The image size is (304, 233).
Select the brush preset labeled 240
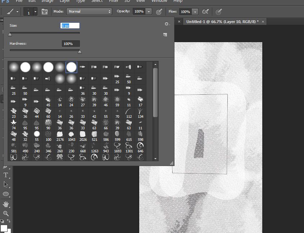(x=37, y=148)
